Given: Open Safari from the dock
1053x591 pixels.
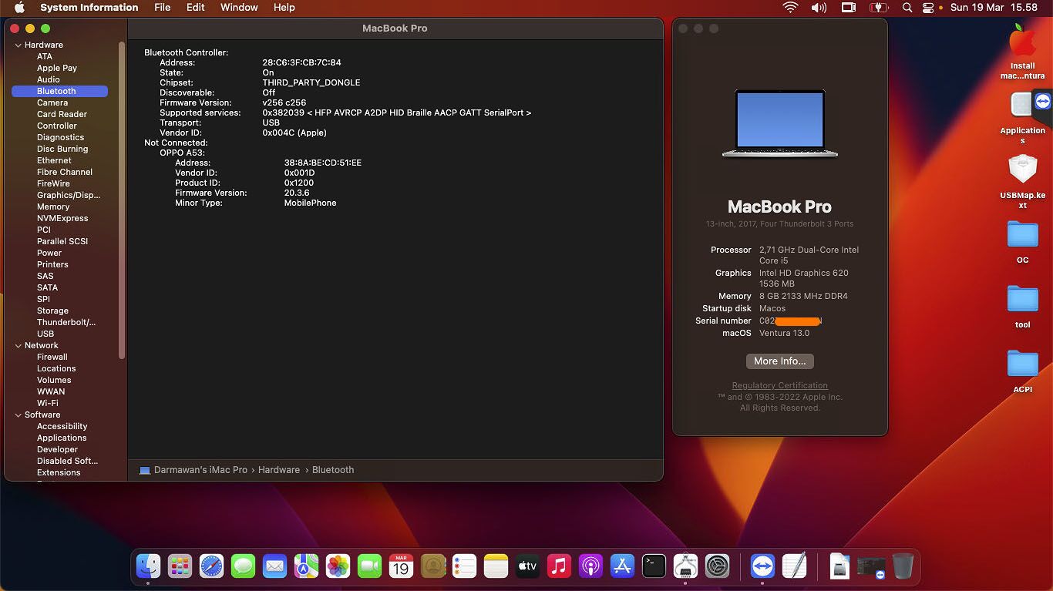Looking at the screenshot, I should pyautogui.click(x=211, y=566).
